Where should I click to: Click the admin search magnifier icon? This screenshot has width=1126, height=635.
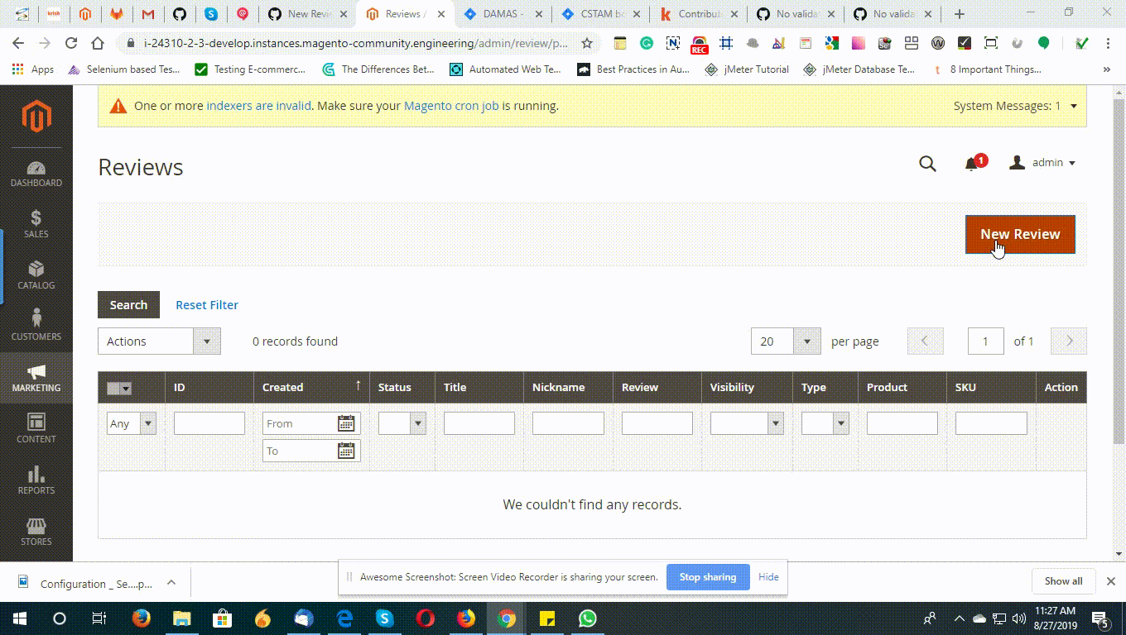927,163
